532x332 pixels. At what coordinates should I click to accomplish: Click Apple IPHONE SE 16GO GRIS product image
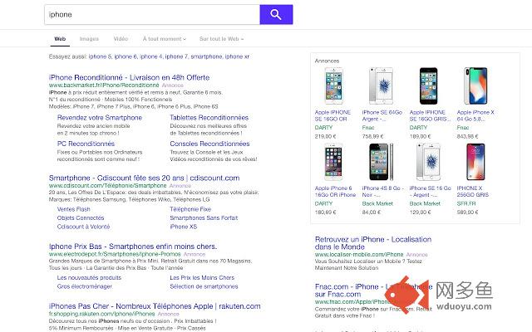pos(428,85)
